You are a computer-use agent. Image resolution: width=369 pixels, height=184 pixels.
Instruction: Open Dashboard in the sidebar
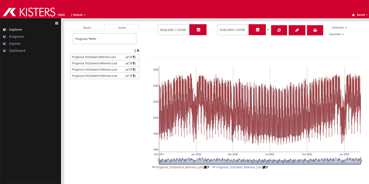[17, 51]
